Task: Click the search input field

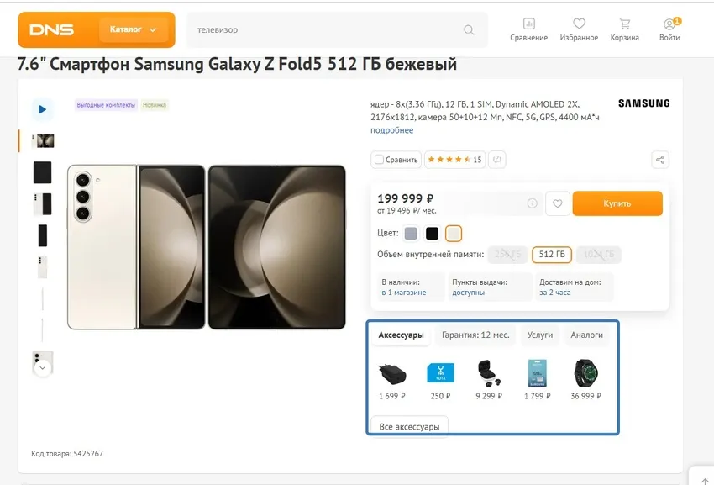Action: coord(328,30)
